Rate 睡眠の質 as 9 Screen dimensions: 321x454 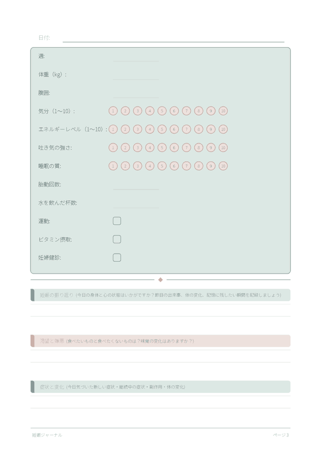[211, 166]
